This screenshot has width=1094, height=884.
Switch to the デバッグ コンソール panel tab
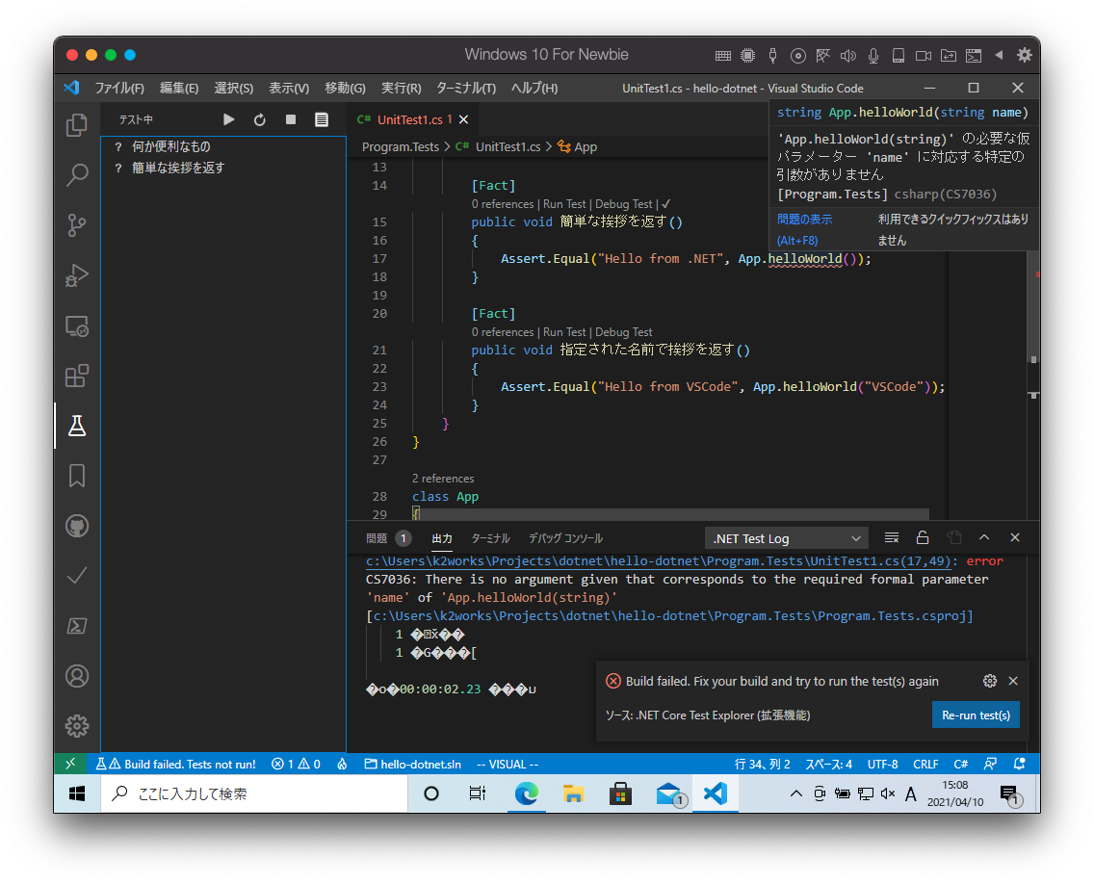[x=565, y=538]
